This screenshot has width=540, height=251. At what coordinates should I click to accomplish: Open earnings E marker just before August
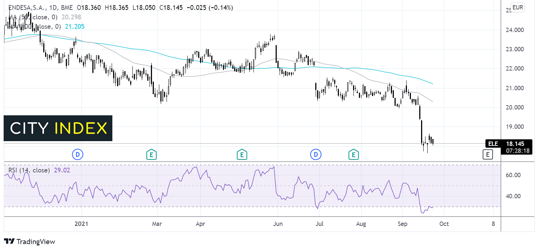353,155
